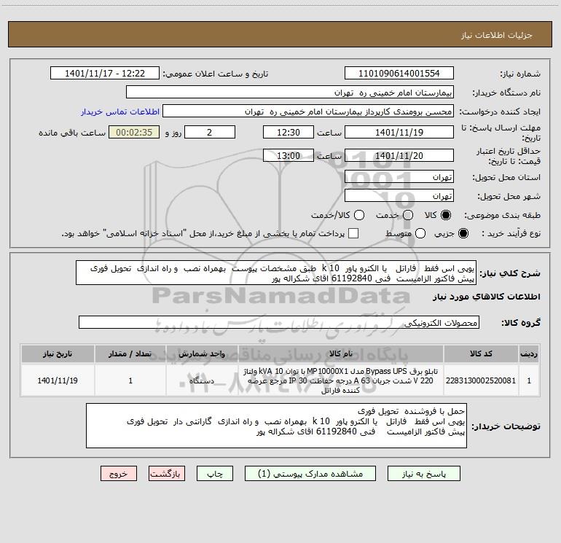The image size is (561, 543).
Task: Click the deadline time 12:30 field
Action: click(289, 132)
